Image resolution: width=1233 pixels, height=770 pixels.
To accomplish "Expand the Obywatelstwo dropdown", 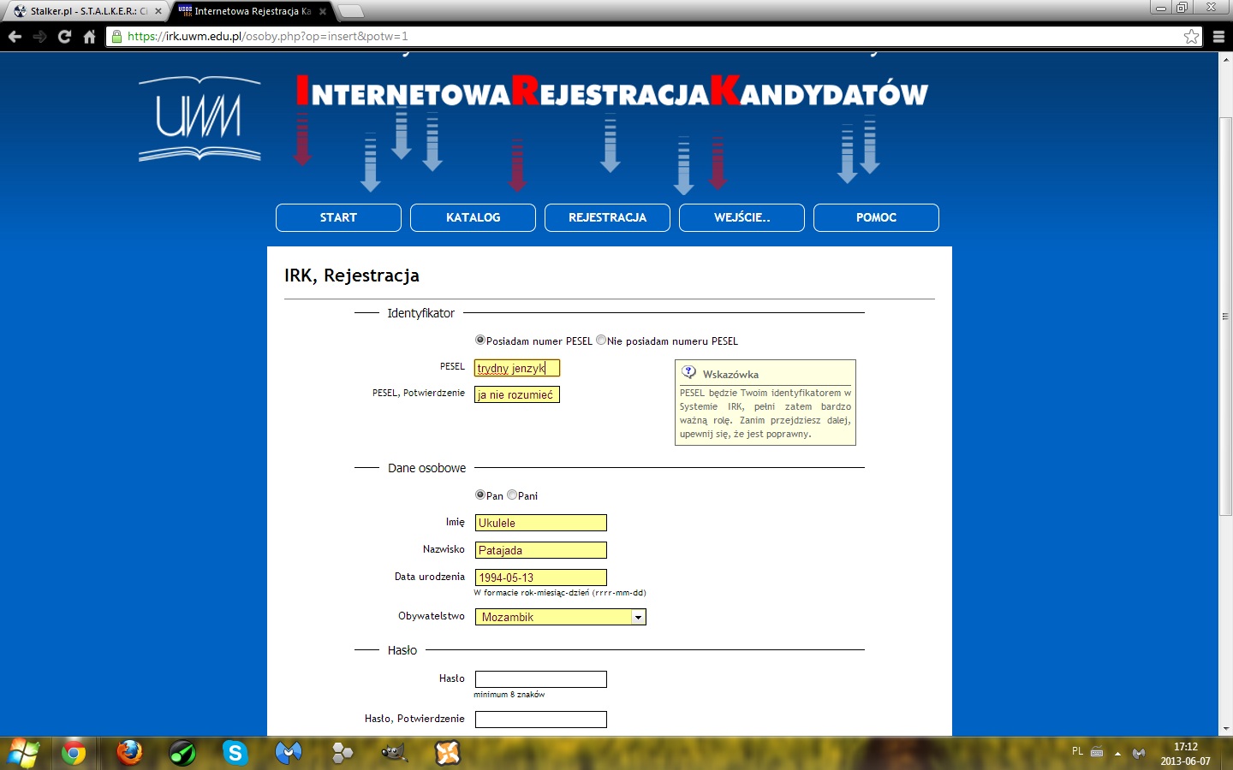I will (x=638, y=618).
